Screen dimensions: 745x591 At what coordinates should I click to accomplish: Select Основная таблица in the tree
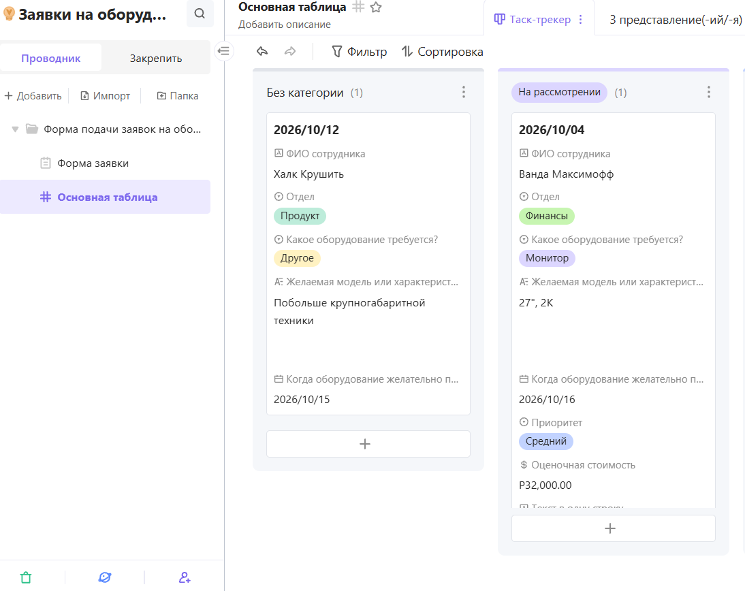pyautogui.click(x=105, y=197)
